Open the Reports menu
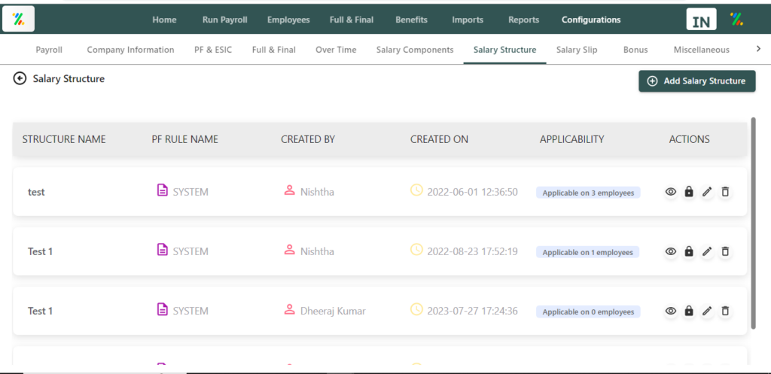Viewport: 771px width, 374px height. pyautogui.click(x=524, y=20)
